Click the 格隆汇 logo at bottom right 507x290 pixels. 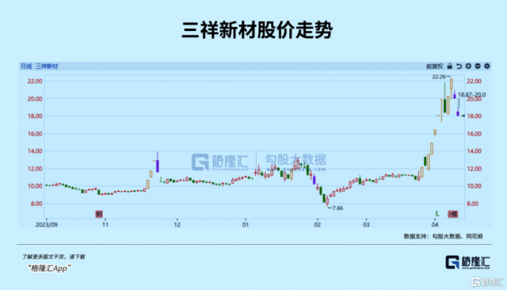(x=467, y=262)
